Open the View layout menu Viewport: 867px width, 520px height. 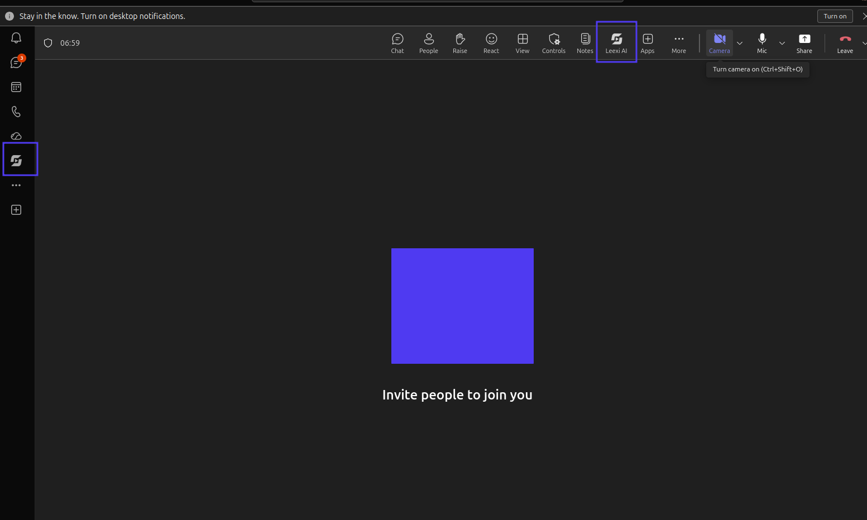point(523,43)
